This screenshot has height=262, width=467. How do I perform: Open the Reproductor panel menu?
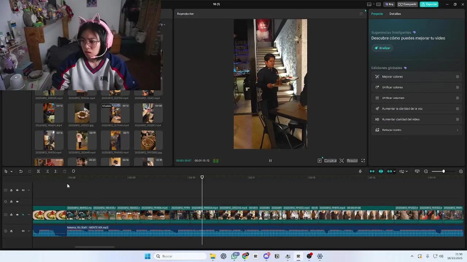pyautogui.click(x=361, y=14)
